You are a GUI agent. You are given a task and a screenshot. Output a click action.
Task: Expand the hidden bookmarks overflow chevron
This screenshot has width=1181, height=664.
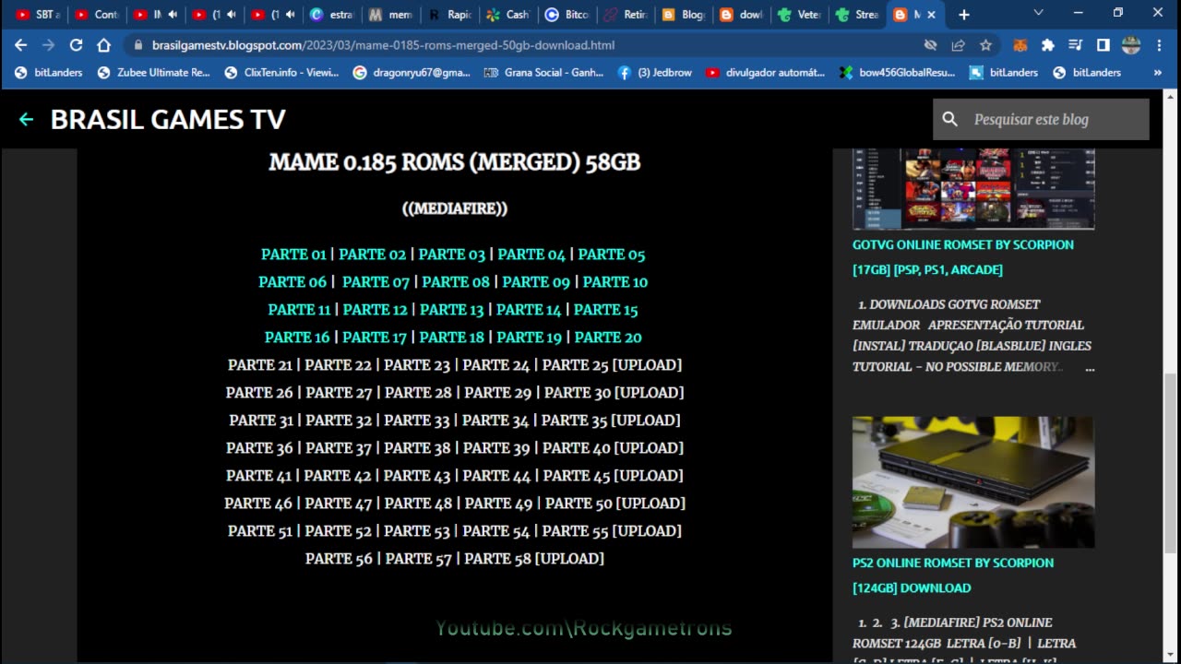tap(1158, 72)
